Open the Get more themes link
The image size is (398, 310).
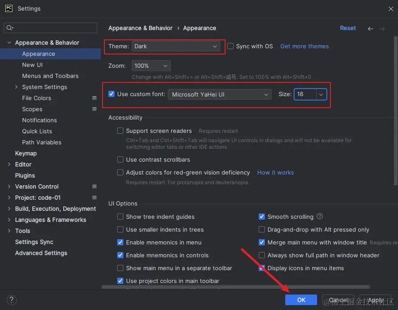coord(304,46)
